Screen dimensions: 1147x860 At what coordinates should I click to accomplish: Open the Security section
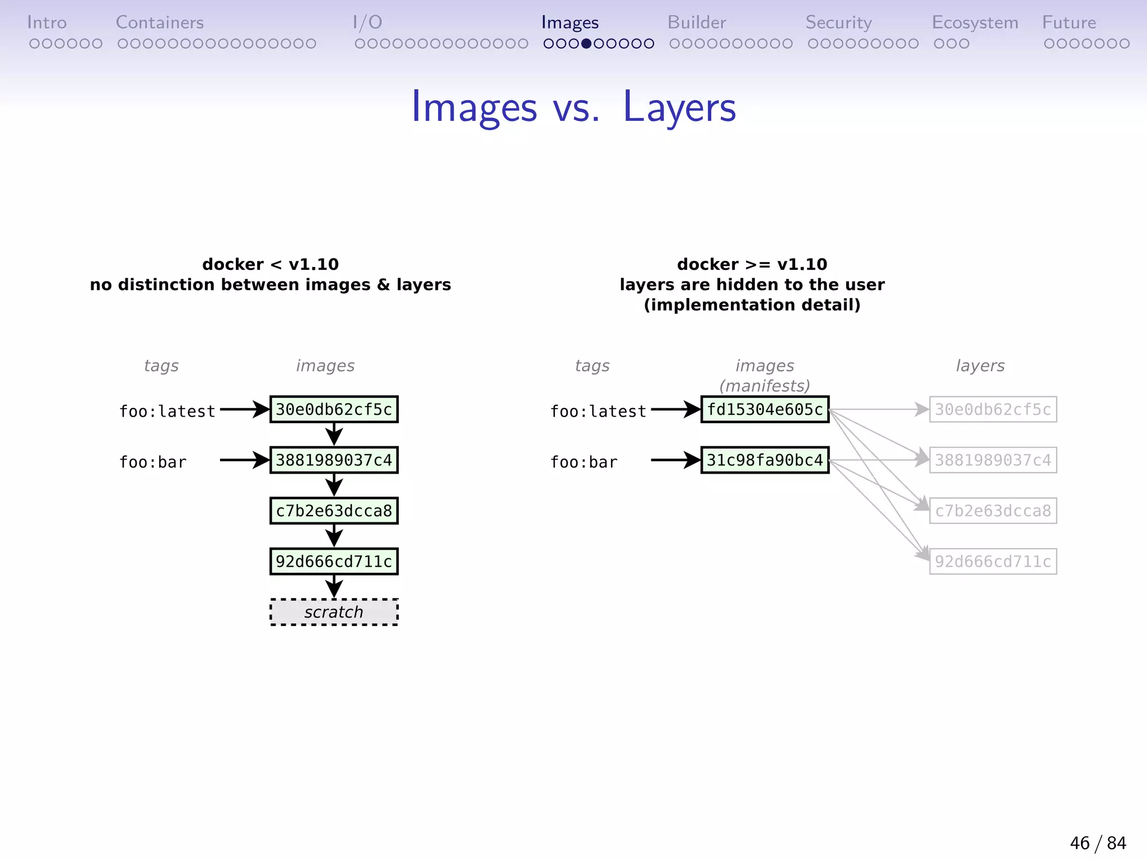tap(838, 22)
